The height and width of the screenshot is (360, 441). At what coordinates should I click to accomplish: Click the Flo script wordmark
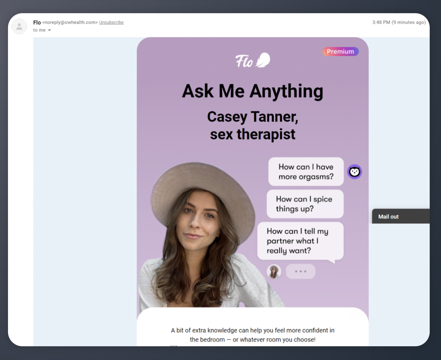click(x=244, y=61)
